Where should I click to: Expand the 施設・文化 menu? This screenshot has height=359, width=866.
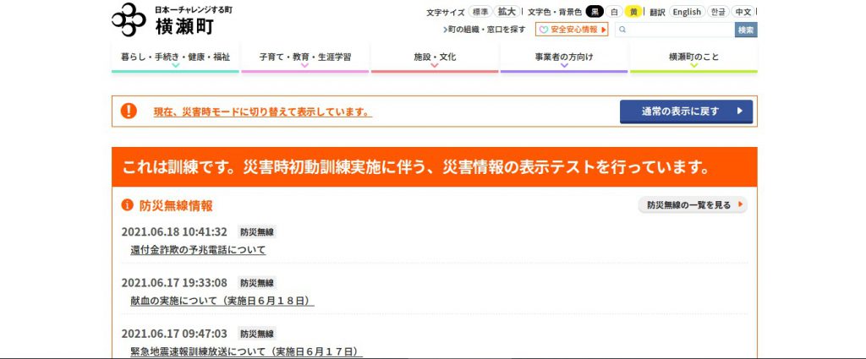pyautogui.click(x=435, y=57)
